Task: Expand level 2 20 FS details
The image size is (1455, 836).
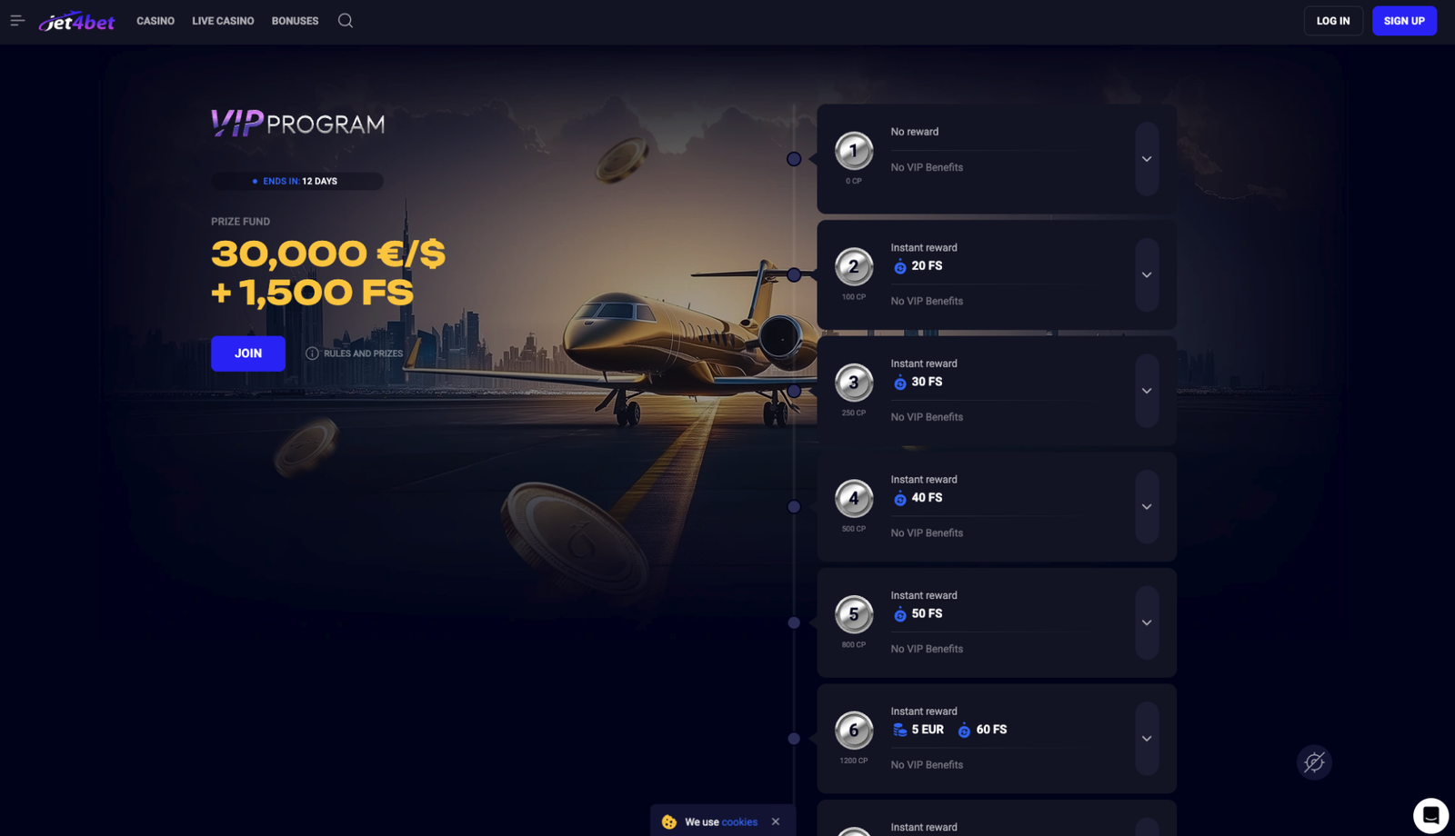Action: 1147,274
